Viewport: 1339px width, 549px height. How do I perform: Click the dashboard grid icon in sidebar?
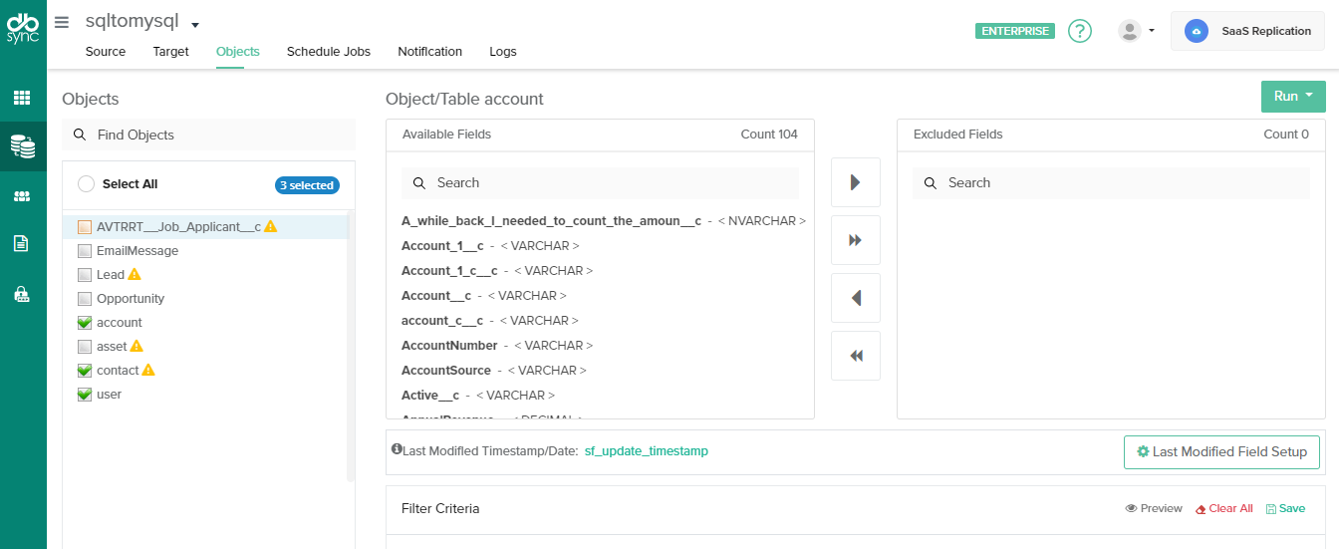[x=22, y=98]
